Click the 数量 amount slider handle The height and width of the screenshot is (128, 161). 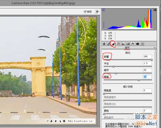(152, 60)
